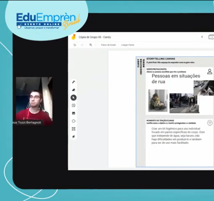
Task: Activate the Select arrow tool
Action: pos(74,98)
